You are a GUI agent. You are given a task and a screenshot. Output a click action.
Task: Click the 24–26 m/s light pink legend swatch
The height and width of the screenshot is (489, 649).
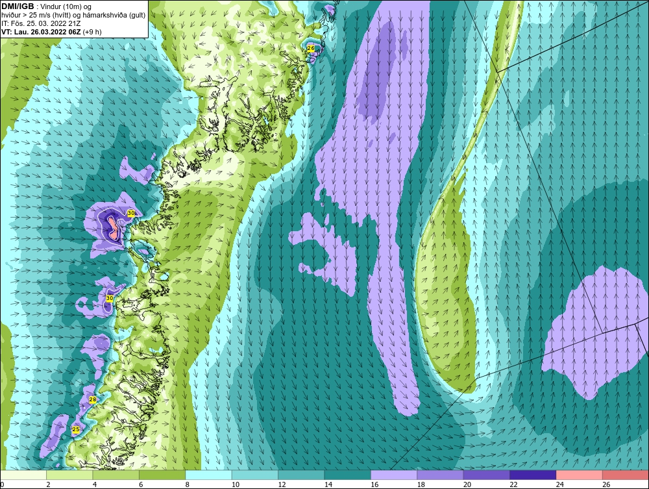(x=580, y=475)
